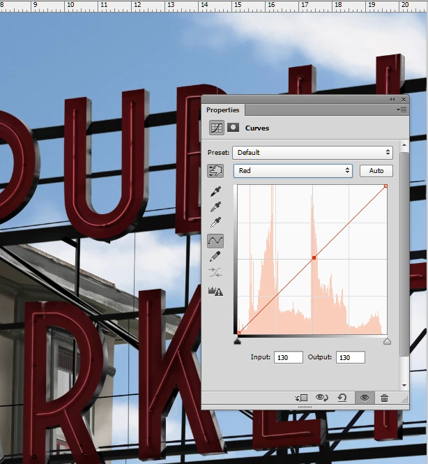Click the panel scrollbar up arrow
The width and height of the screenshot is (428, 464).
[x=404, y=145]
